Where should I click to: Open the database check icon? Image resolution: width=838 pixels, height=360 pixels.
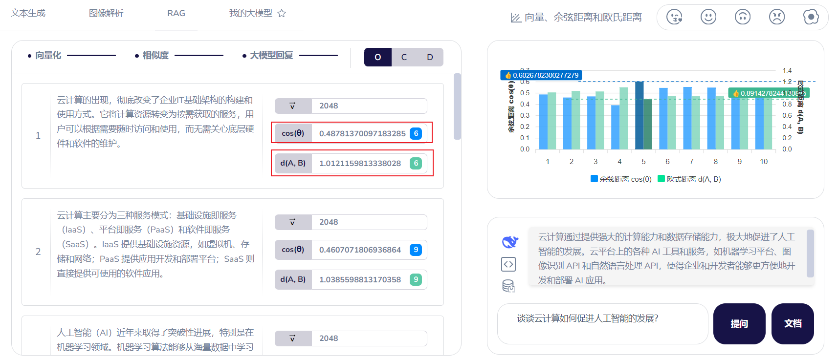click(508, 286)
